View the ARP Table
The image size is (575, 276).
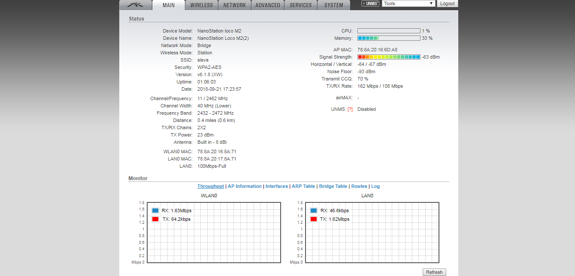[x=303, y=186]
